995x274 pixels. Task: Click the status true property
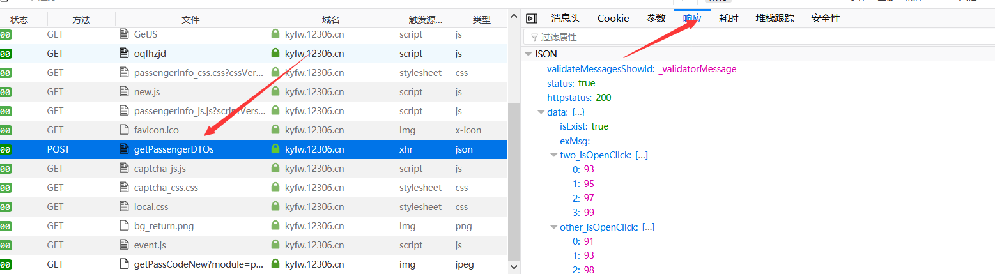[571, 83]
